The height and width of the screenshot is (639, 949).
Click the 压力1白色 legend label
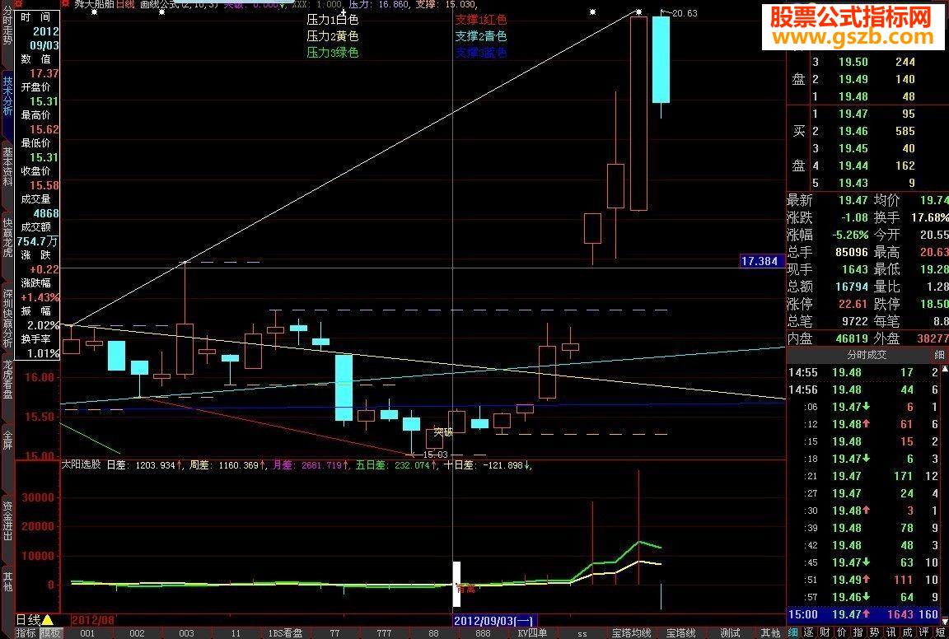332,20
